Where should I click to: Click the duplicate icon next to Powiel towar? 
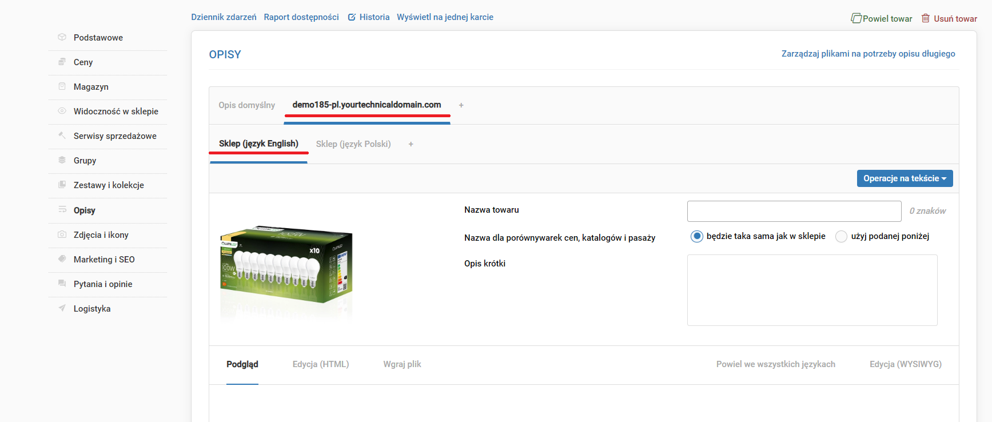tap(856, 18)
